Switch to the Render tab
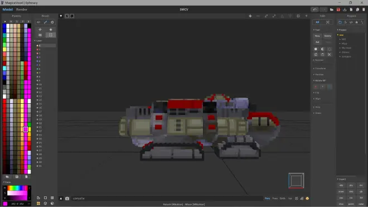Image resolution: width=368 pixels, height=207 pixels. [x=22, y=9]
